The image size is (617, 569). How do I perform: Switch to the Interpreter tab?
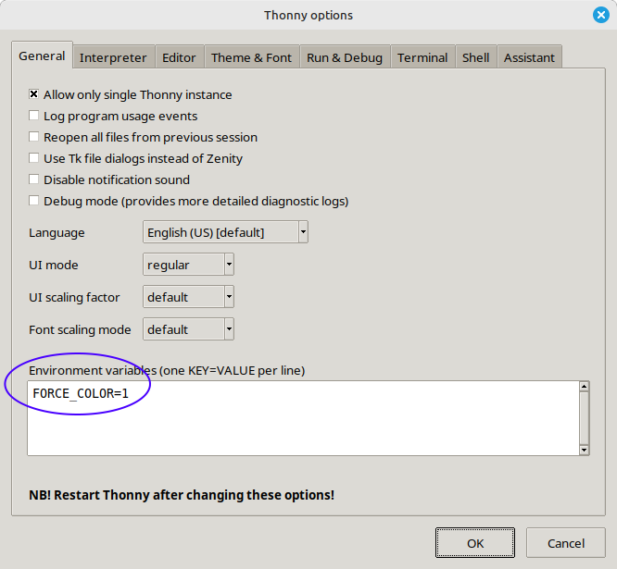pyautogui.click(x=113, y=57)
